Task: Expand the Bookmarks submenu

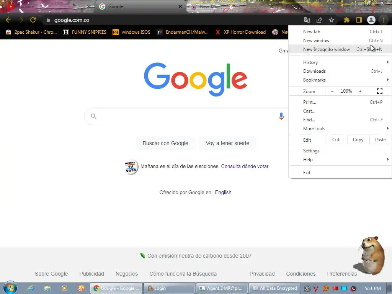Action: 340,80
